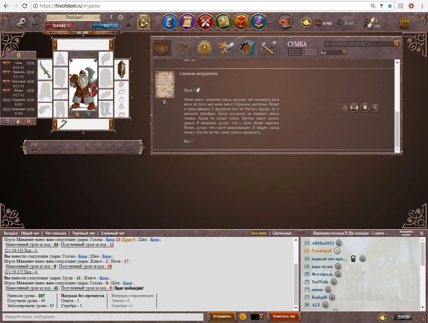Click the Очистить чат button

[284, 317]
